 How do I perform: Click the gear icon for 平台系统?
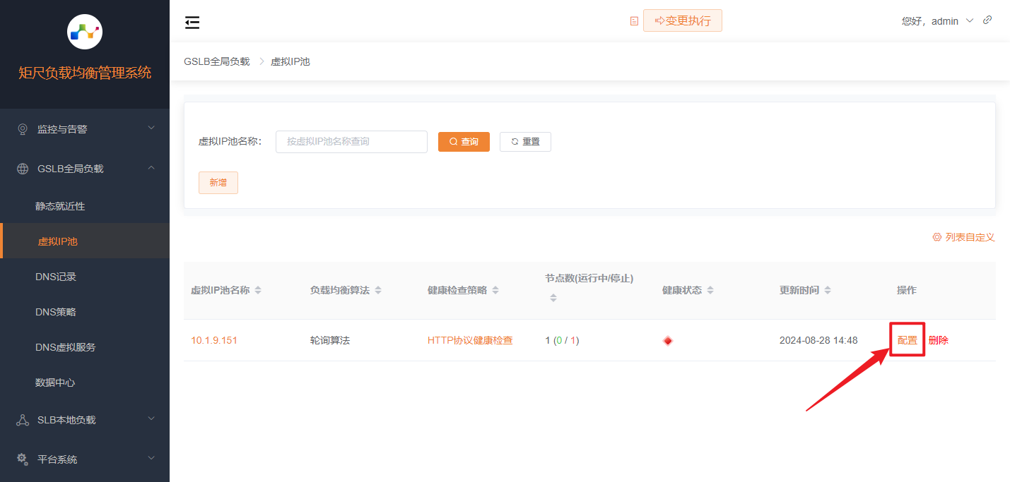[x=21, y=459]
